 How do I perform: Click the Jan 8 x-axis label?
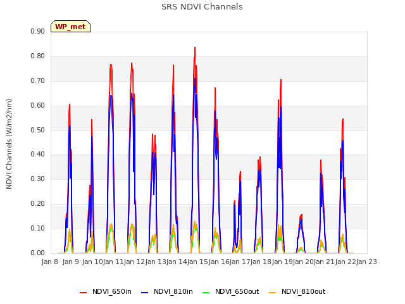49,262
